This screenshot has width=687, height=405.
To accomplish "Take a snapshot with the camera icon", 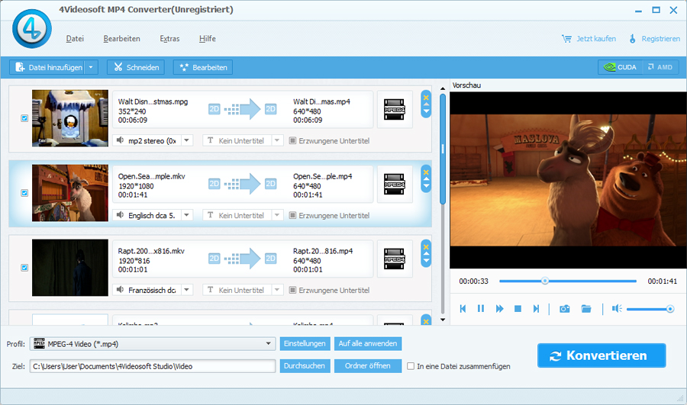I will pyautogui.click(x=564, y=309).
